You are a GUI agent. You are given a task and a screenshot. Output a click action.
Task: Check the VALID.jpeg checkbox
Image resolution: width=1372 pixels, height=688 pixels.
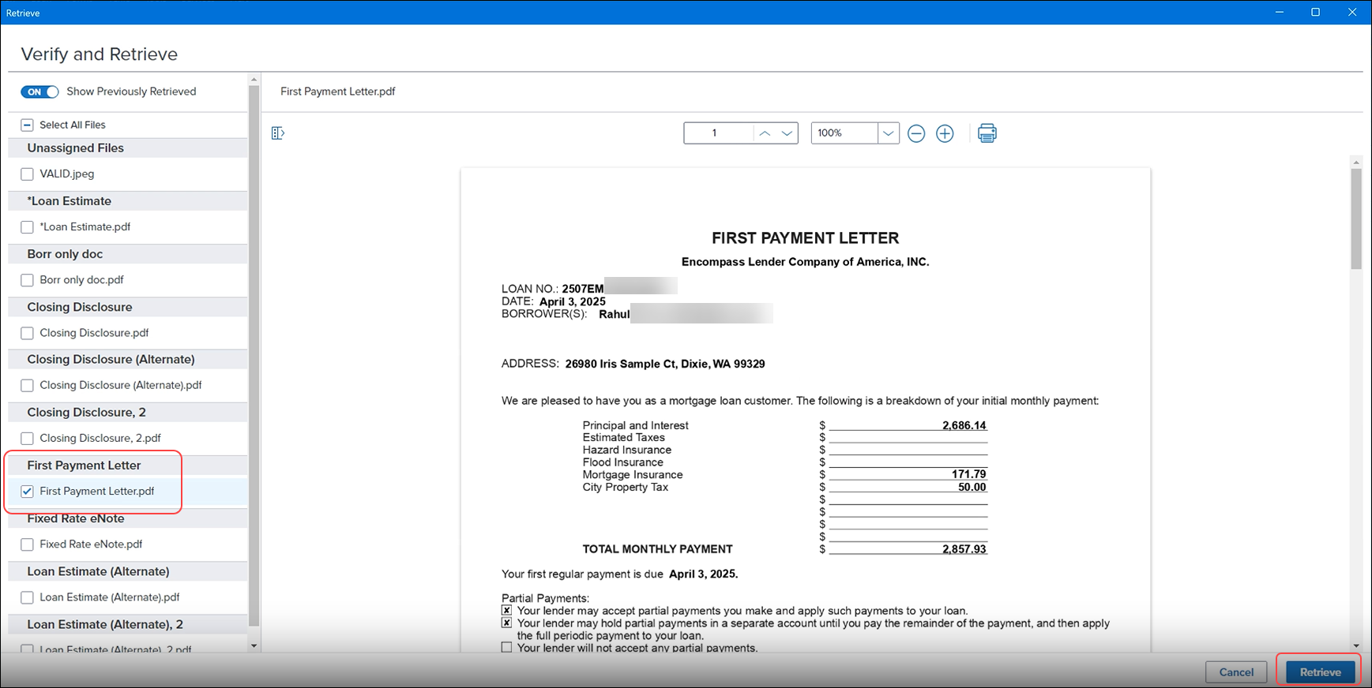(28, 174)
